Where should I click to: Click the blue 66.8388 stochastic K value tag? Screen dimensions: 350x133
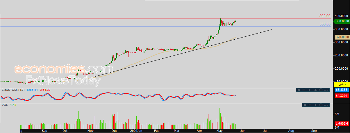point(342,90)
